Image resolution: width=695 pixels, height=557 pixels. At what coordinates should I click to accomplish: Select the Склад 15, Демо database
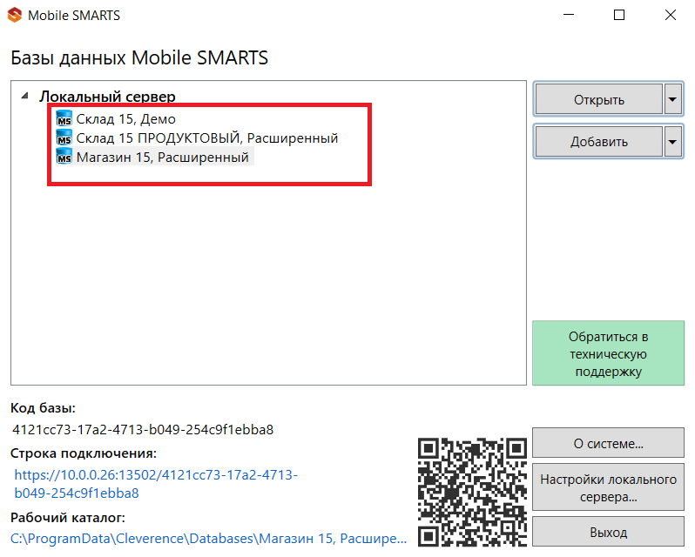pos(126,118)
